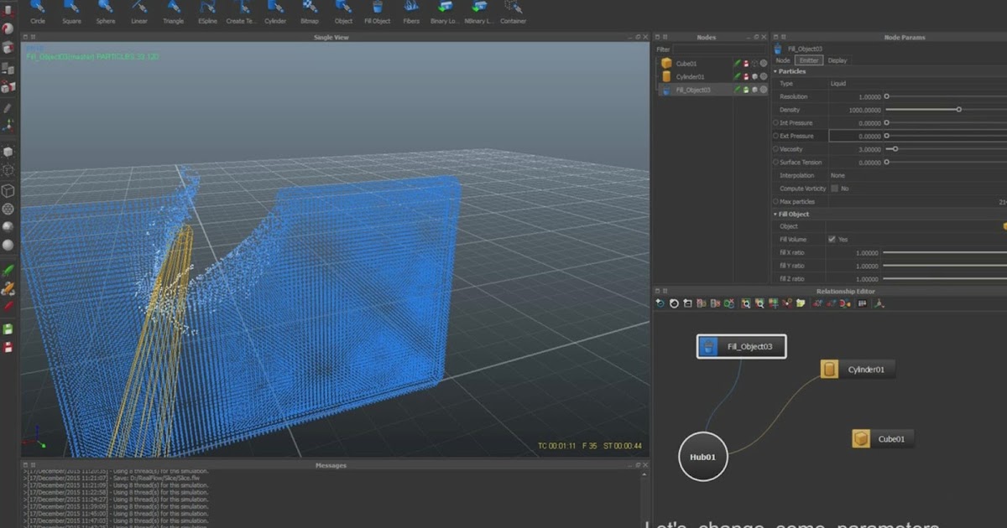The height and width of the screenshot is (528, 1007).
Task: Collapse the Fill Object section
Action: click(x=775, y=215)
